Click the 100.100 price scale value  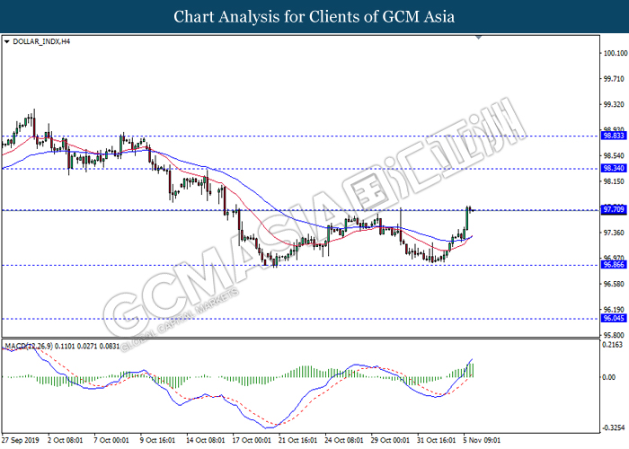(616, 53)
